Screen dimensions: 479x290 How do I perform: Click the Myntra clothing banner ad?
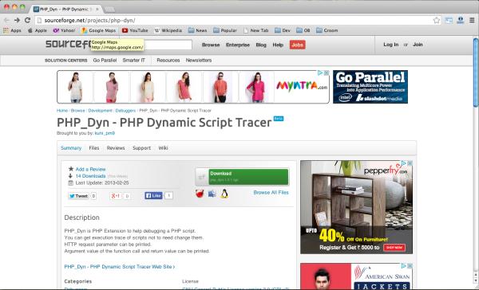click(192, 87)
